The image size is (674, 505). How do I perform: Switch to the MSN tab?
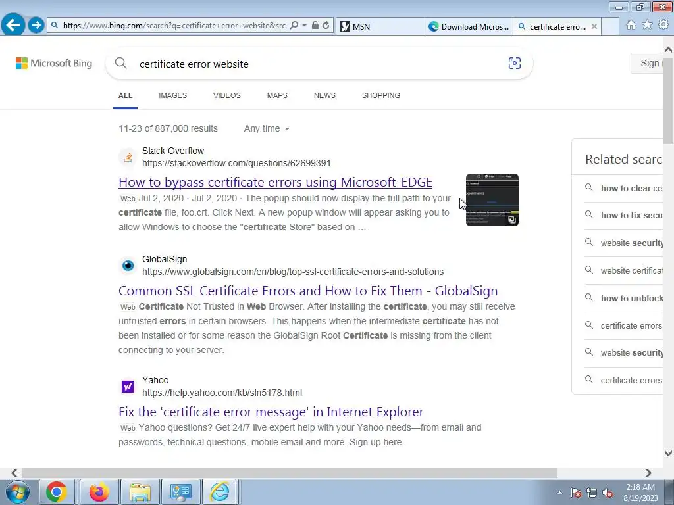tap(380, 26)
